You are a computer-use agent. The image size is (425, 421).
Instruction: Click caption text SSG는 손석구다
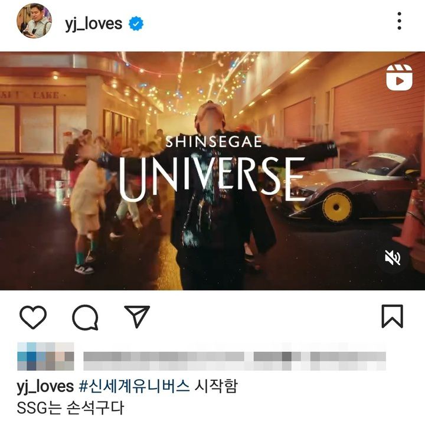pos(70,408)
